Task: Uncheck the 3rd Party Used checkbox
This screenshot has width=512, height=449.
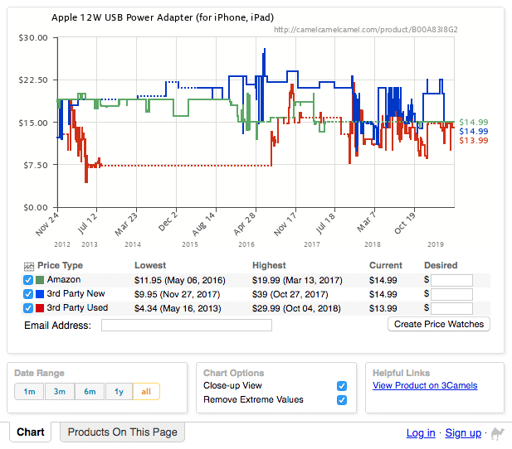Action: pos(28,308)
